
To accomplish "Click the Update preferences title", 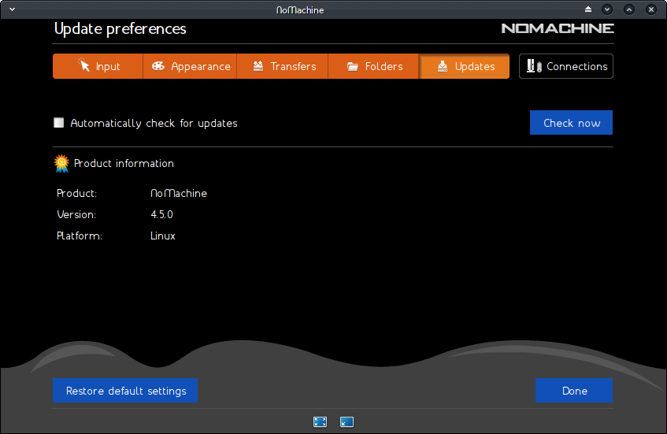I will click(x=120, y=29).
